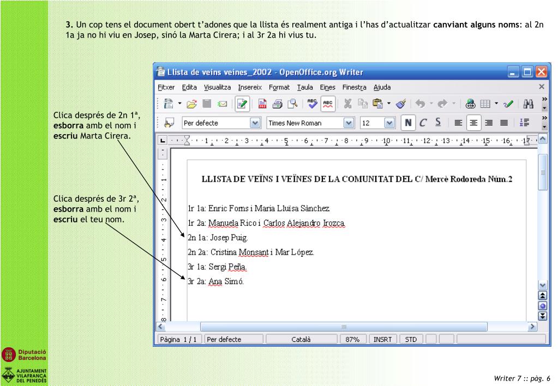Open the Redo history dropdown arrow

click(x=454, y=104)
